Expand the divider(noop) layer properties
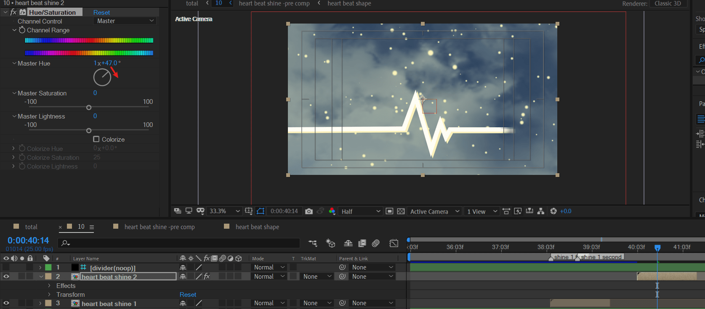This screenshot has height=309, width=705. point(40,267)
